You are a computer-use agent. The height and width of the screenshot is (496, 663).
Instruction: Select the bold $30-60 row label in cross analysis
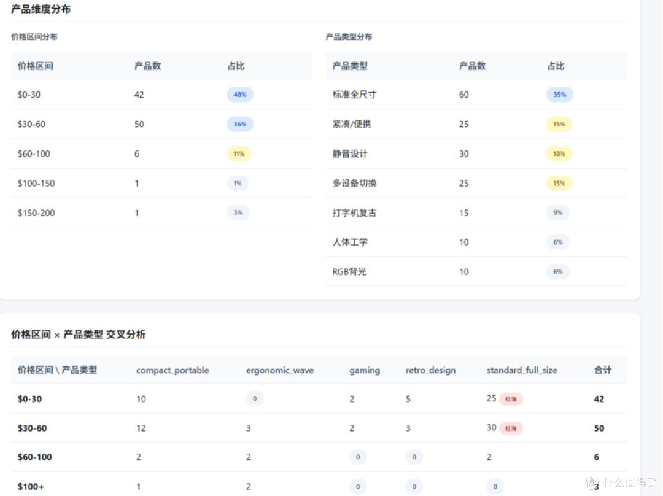pyautogui.click(x=32, y=428)
